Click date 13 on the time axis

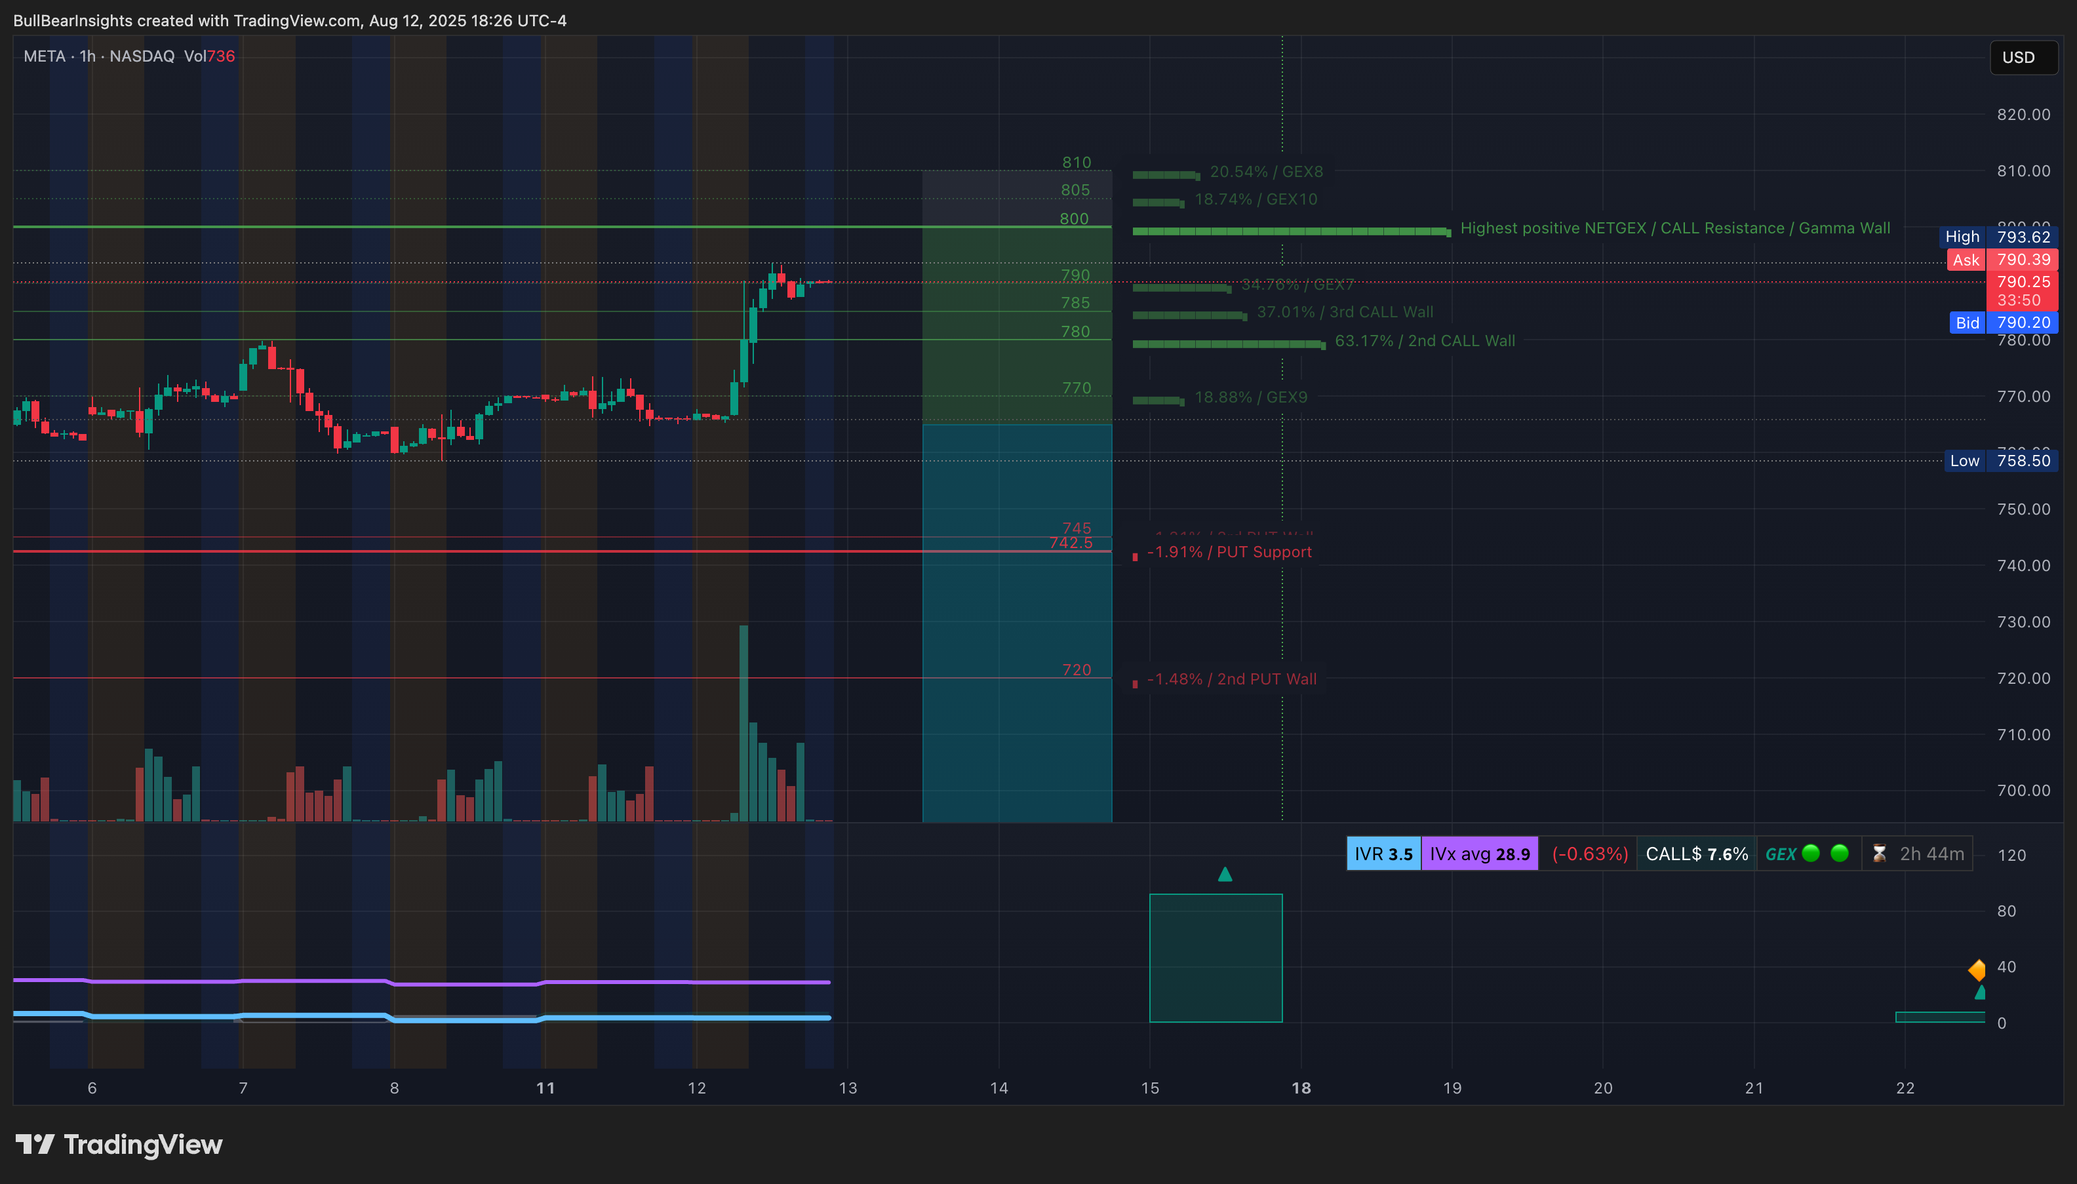(848, 1088)
